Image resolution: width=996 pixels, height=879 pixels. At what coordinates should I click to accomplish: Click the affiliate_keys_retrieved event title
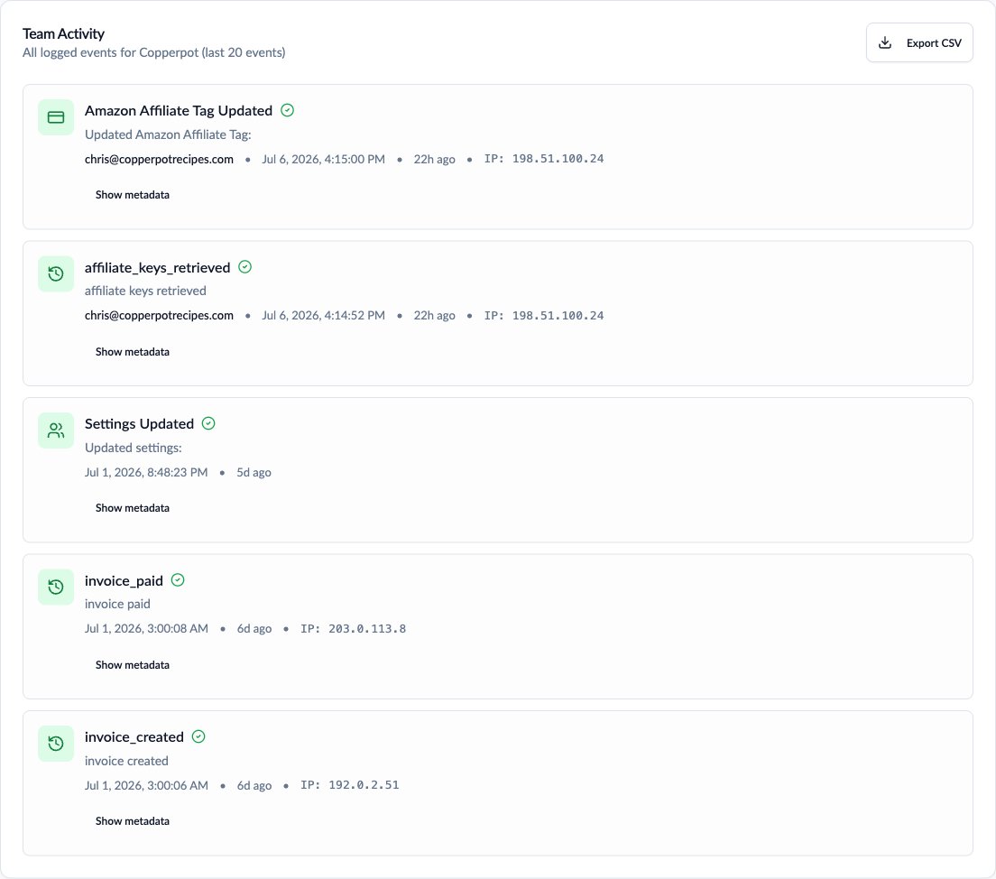pos(158,267)
